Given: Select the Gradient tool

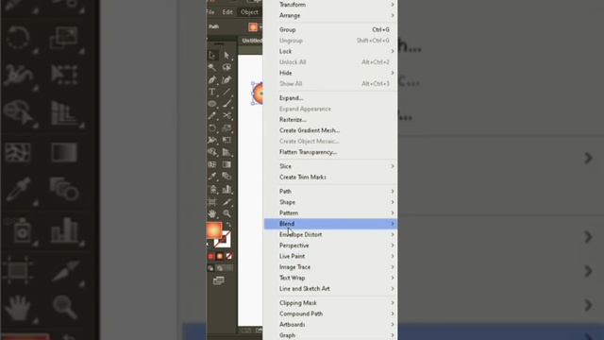Looking at the screenshot, I should [226, 164].
